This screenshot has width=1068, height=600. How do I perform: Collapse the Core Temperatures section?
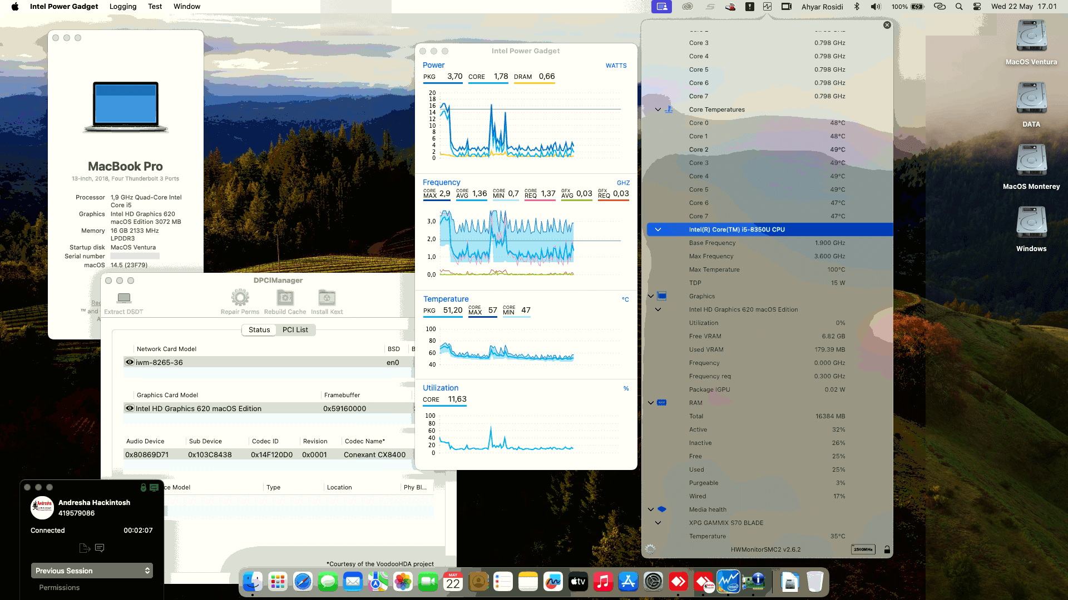click(x=658, y=109)
